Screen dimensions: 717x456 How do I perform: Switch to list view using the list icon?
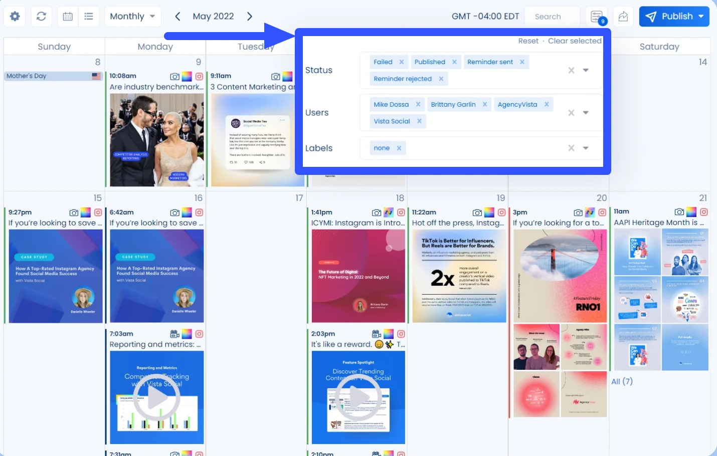[89, 16]
